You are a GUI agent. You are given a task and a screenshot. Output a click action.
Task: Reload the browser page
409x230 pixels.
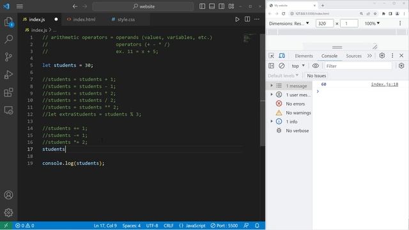pyautogui.click(x=284, y=13)
